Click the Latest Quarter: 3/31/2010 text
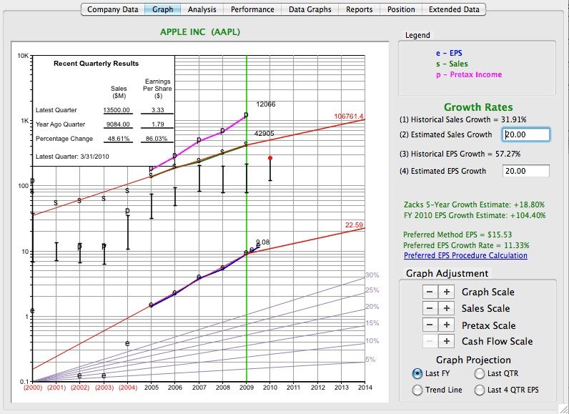569x414 pixels. (72, 157)
